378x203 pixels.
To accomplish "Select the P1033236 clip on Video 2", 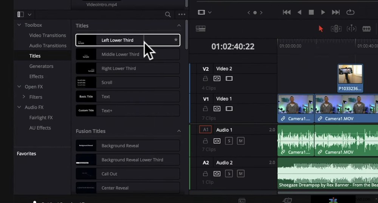I will (x=350, y=78).
